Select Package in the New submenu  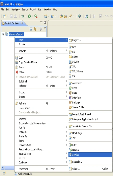click(90, 103)
